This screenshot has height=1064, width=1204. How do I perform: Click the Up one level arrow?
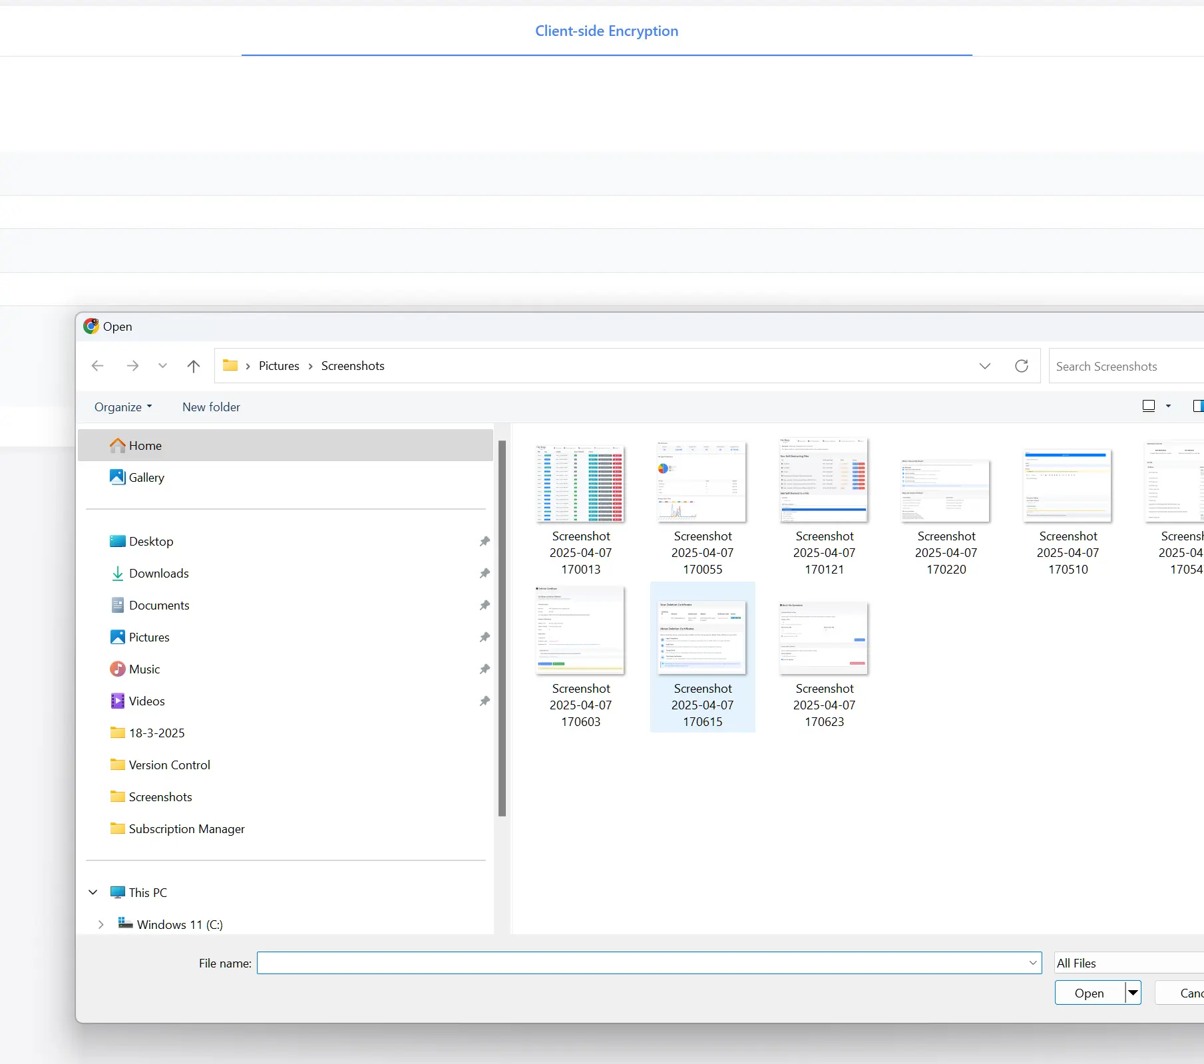194,366
